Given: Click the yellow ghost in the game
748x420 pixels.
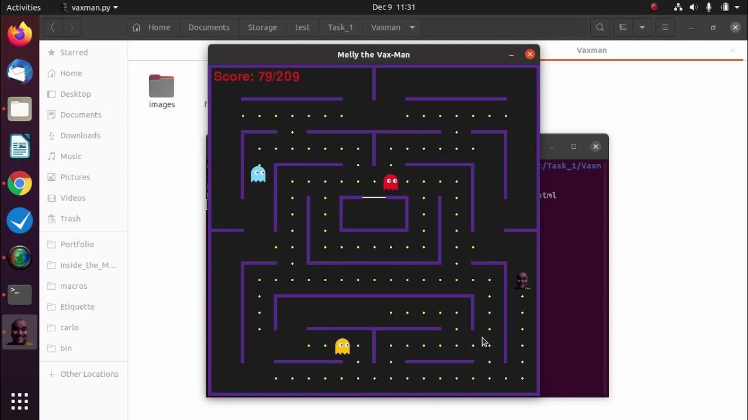Looking at the screenshot, I should [342, 346].
